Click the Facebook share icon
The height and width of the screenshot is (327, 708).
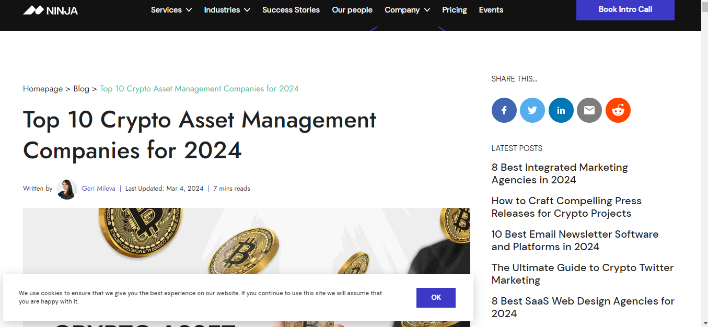504,110
